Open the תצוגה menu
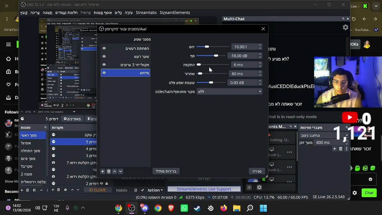Screen dimensions: 382x215 click(x=47, y=13)
